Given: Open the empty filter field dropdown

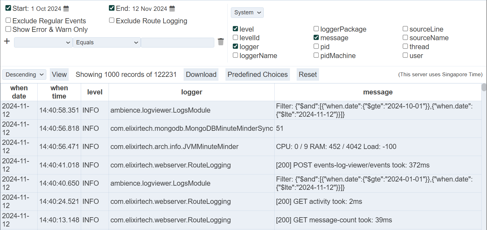Looking at the screenshot, I should pos(43,42).
